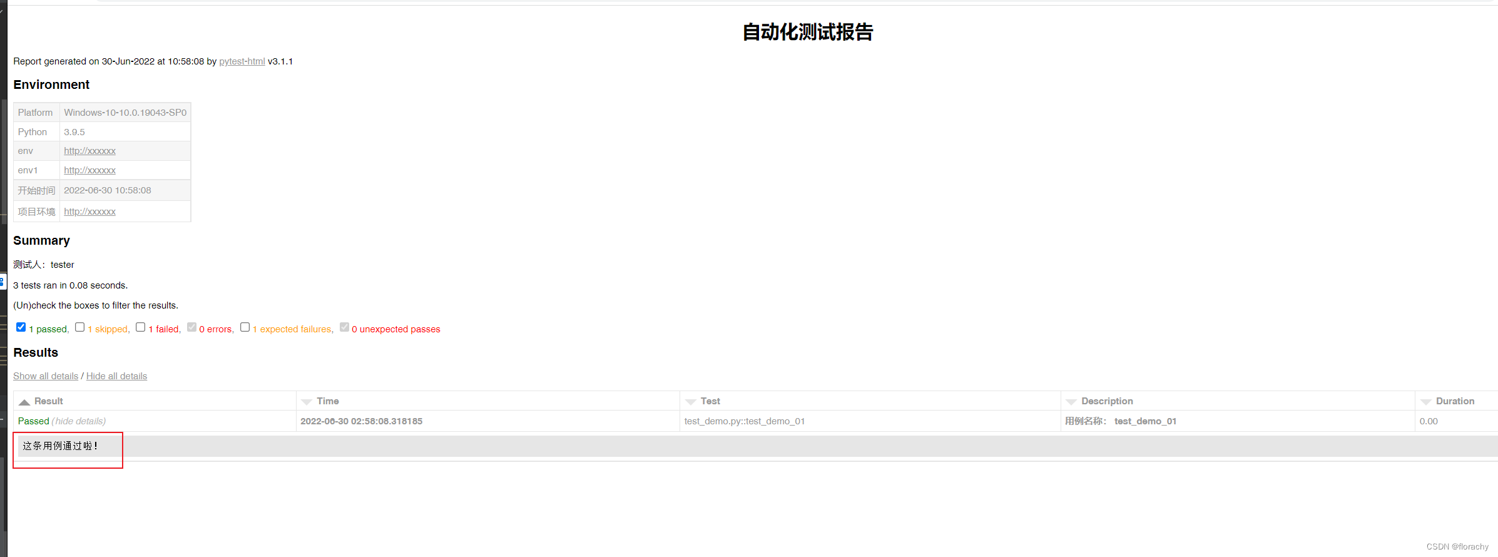Click the 0.00 duration cell
The height and width of the screenshot is (557, 1498).
coord(1457,421)
